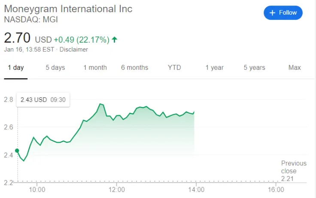
Task: Select the 1 day range tab
Action: (x=16, y=68)
